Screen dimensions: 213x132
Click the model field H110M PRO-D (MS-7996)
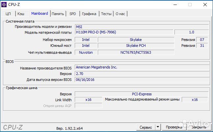click(124, 32)
